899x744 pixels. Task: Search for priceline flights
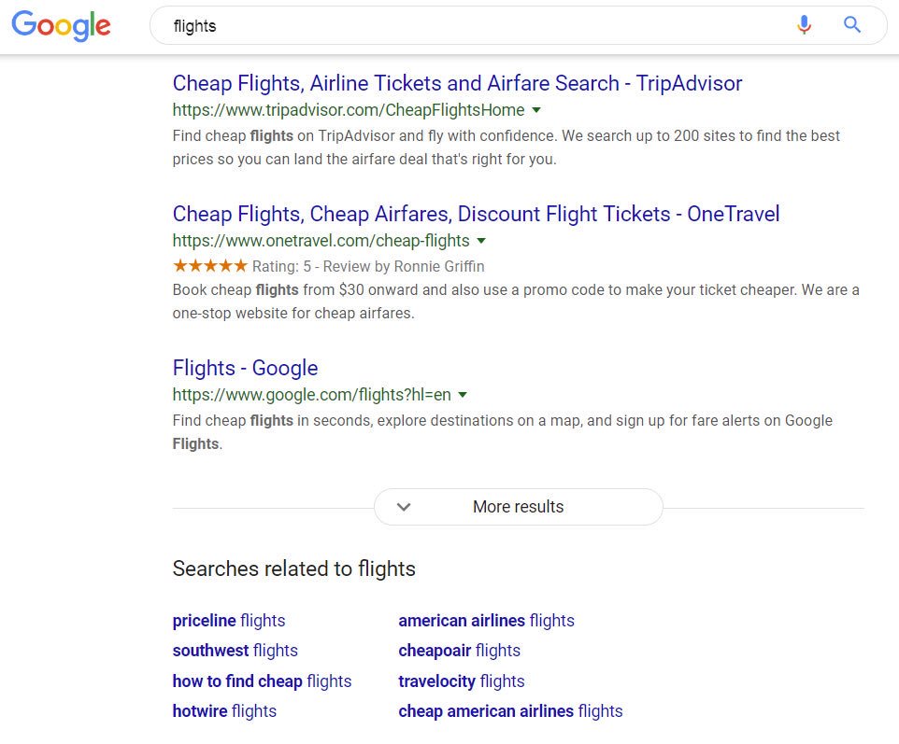pos(229,620)
